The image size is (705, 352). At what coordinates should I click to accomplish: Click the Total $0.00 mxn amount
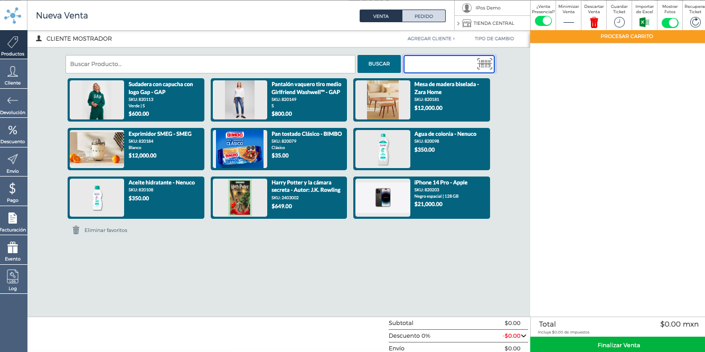679,324
